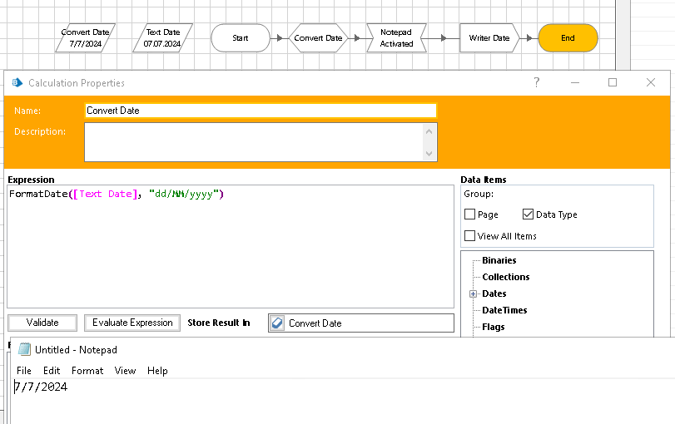
Task: Open the help question mark button
Action: click(537, 82)
